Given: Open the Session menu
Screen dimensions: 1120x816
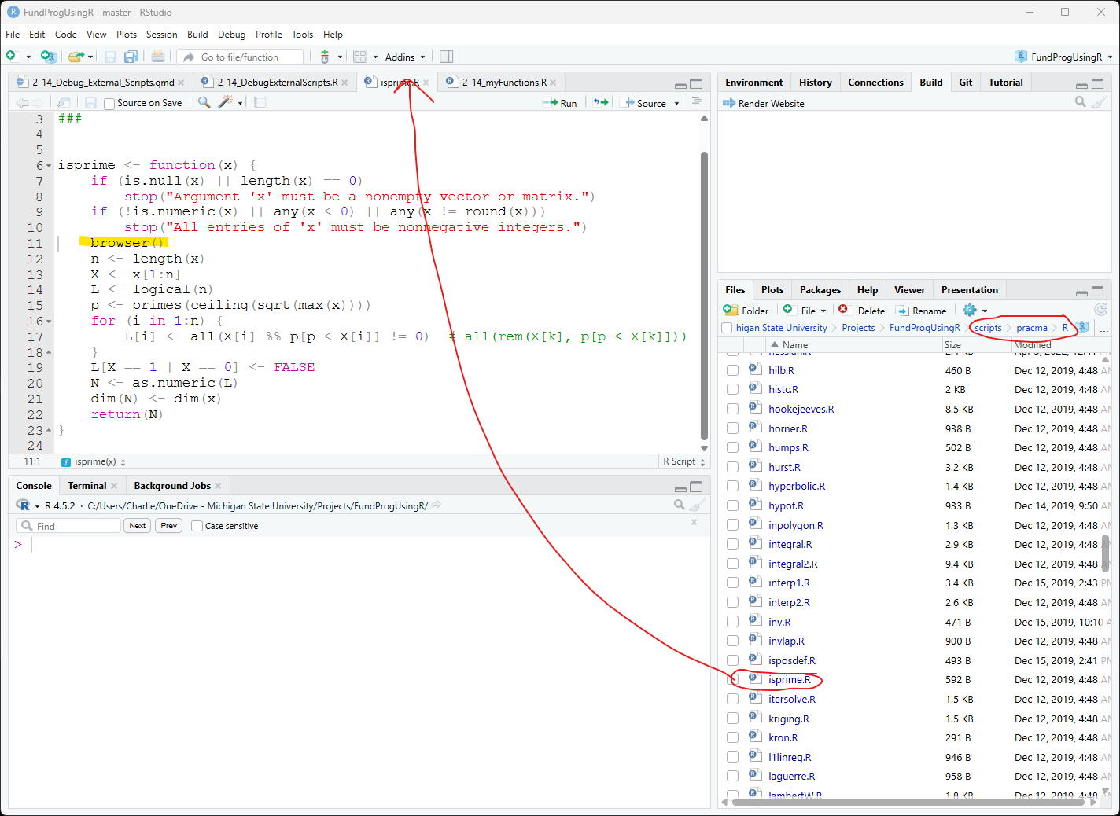Looking at the screenshot, I should [x=161, y=35].
